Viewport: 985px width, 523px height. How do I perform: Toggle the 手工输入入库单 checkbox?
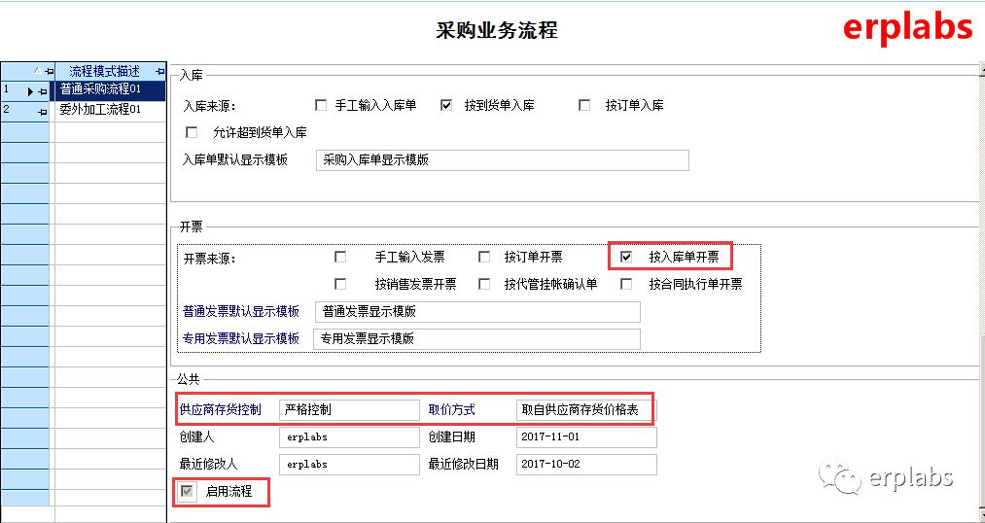[321, 106]
